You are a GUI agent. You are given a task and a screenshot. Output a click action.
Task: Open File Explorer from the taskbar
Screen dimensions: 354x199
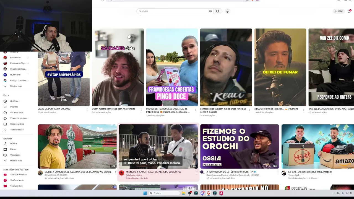point(183,193)
